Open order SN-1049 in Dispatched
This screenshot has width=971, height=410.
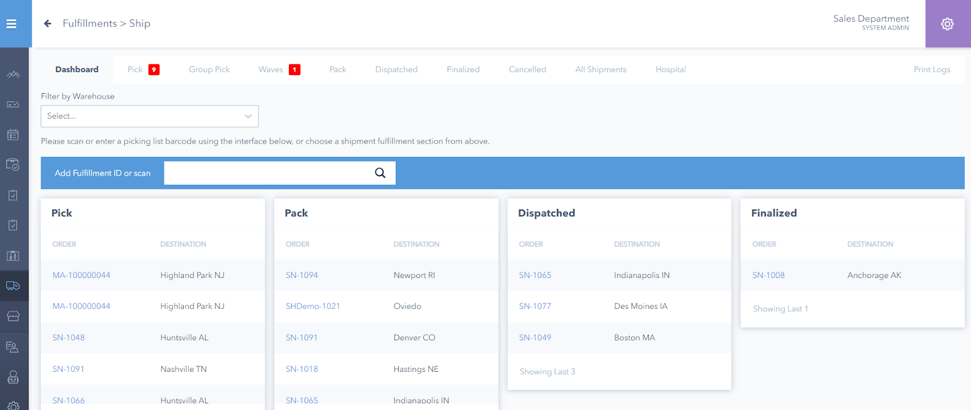[x=535, y=338]
